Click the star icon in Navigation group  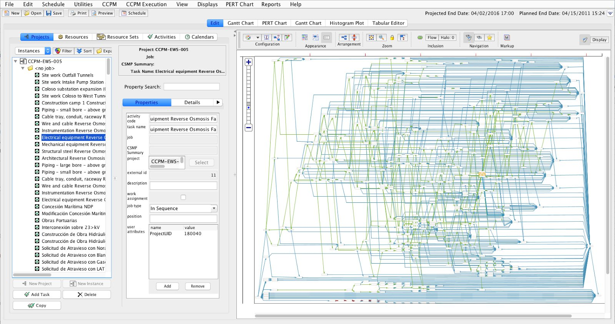click(x=489, y=38)
